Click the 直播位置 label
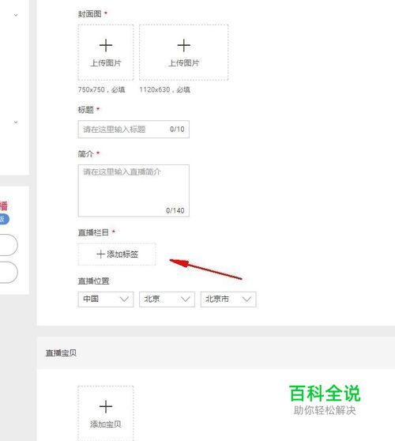 click(x=93, y=281)
